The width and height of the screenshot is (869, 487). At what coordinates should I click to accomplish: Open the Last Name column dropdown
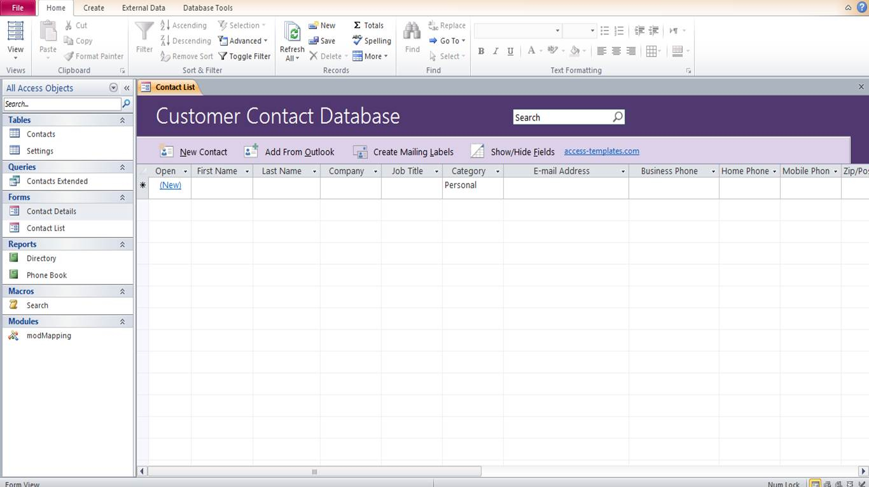[314, 171]
